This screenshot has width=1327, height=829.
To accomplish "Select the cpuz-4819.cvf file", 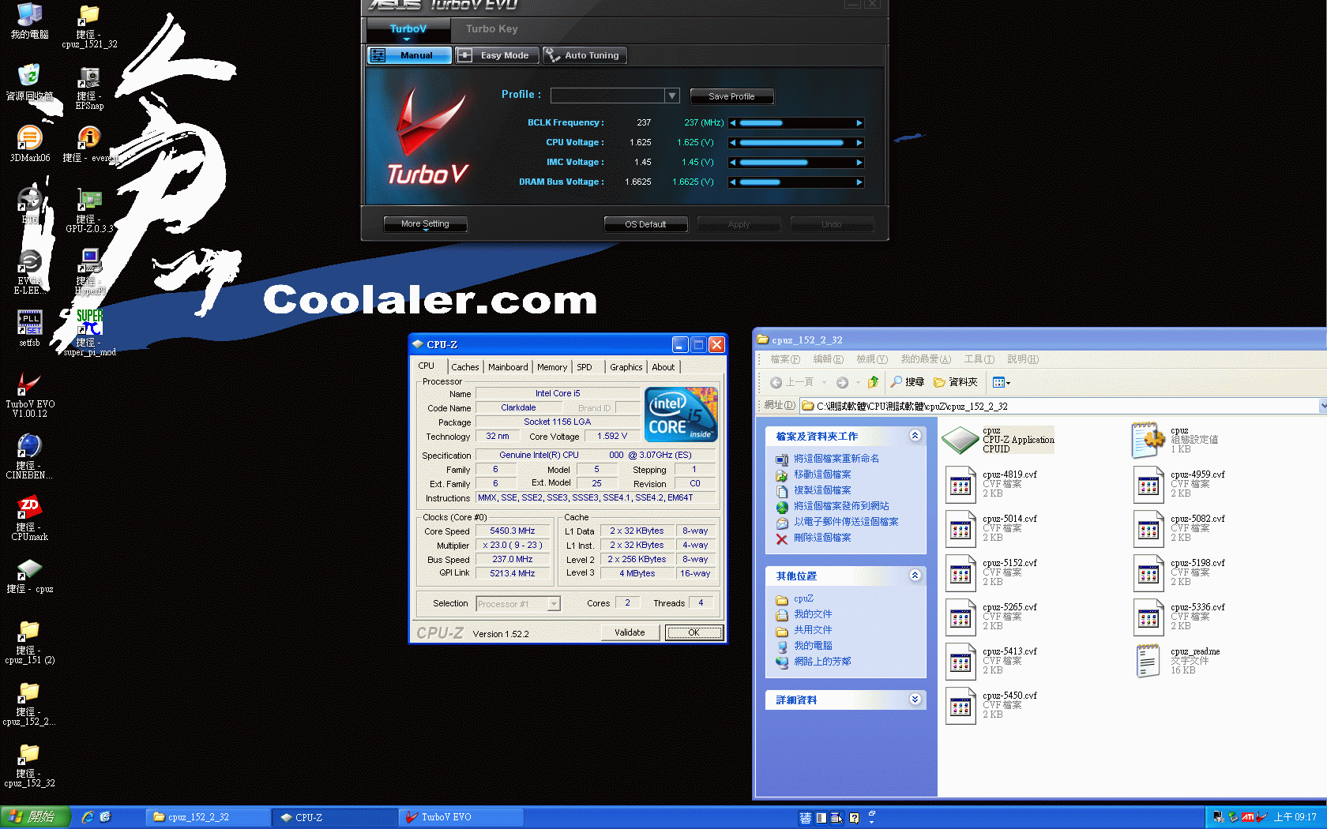I will click(x=991, y=484).
